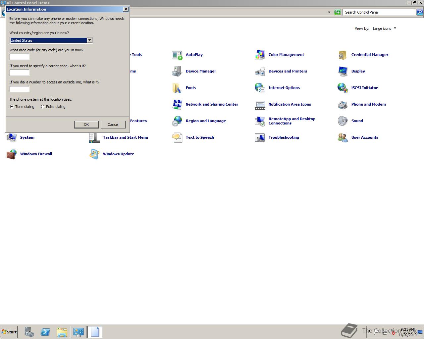Open the Taskbar and Start Menu icon
Screen dimensions: 424x339
pos(94,138)
